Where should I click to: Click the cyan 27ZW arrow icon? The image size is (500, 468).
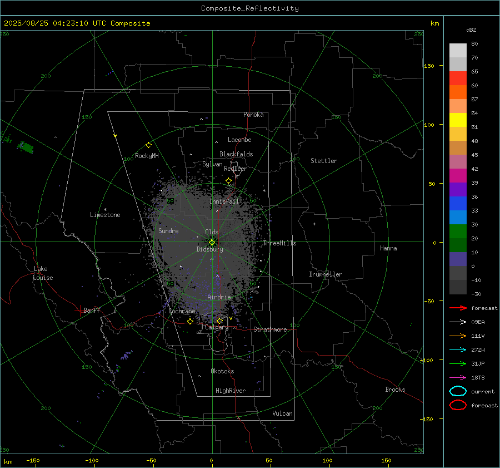click(x=458, y=350)
